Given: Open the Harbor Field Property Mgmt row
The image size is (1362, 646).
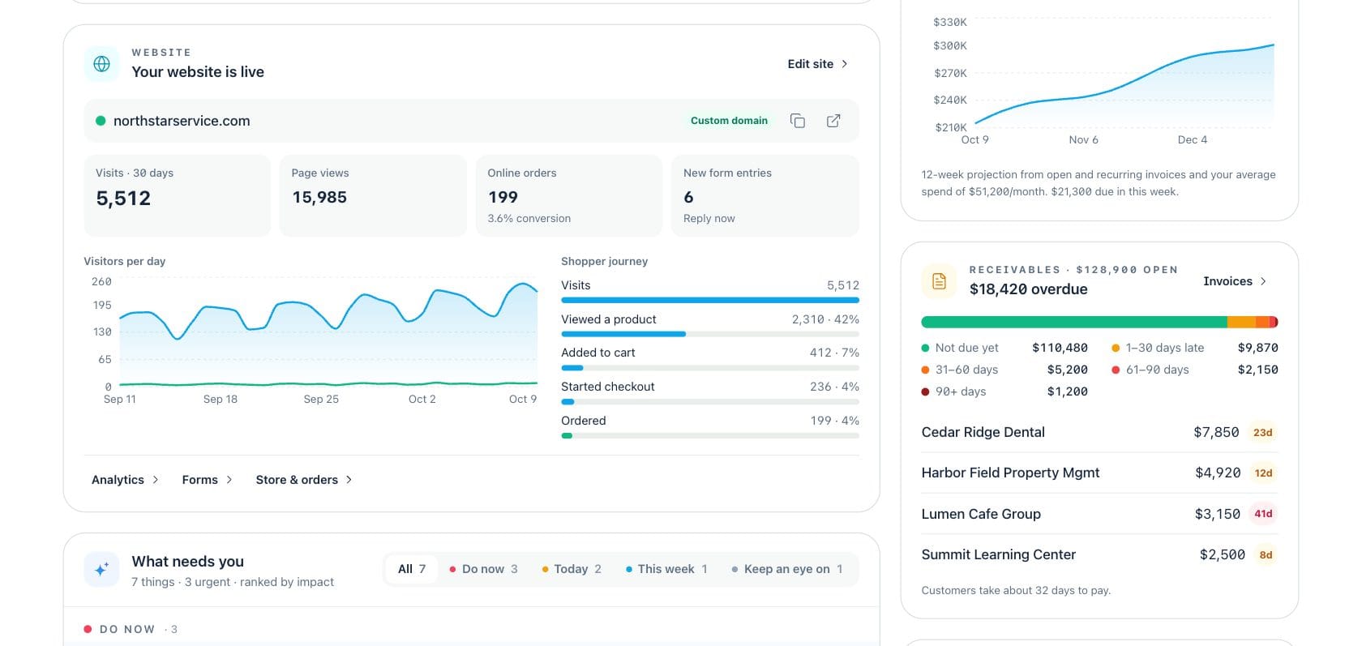Looking at the screenshot, I should (1100, 473).
